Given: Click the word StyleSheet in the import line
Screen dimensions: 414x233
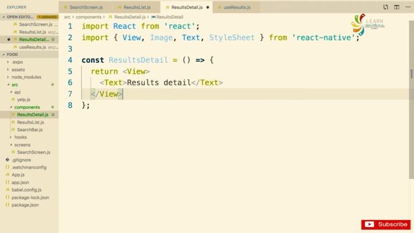Looking at the screenshot, I should point(232,38).
